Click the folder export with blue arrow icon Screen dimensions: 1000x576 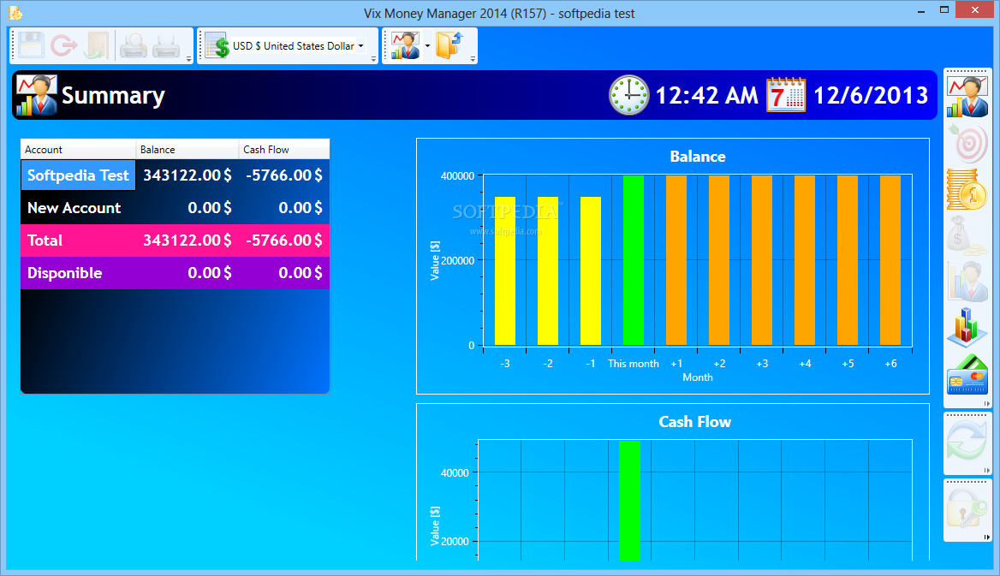[449, 45]
